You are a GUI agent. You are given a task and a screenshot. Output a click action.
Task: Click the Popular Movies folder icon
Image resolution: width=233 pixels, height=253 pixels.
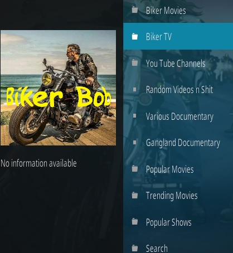pos(135,169)
